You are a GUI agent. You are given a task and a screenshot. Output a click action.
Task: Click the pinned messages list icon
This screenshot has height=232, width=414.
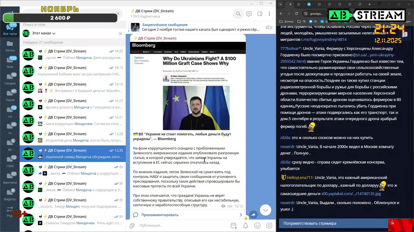(x=269, y=27)
